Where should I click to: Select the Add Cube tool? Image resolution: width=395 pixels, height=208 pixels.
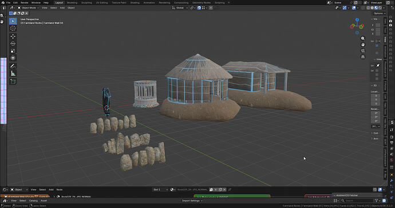point(13,81)
